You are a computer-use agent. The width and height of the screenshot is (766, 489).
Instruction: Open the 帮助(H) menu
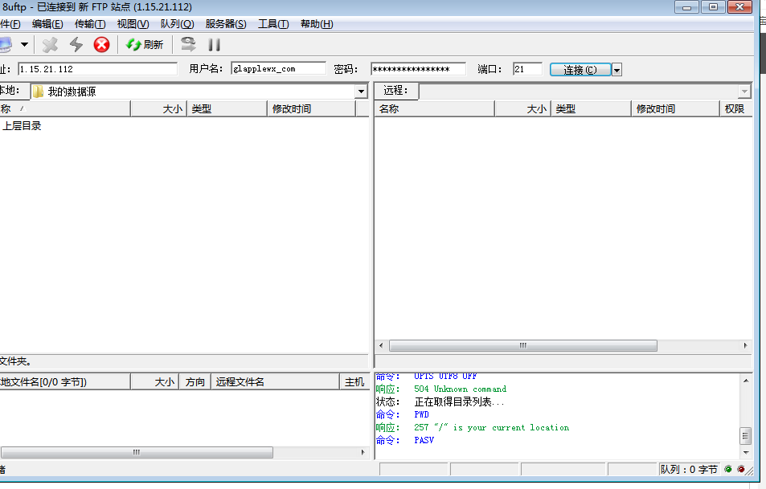(x=317, y=24)
